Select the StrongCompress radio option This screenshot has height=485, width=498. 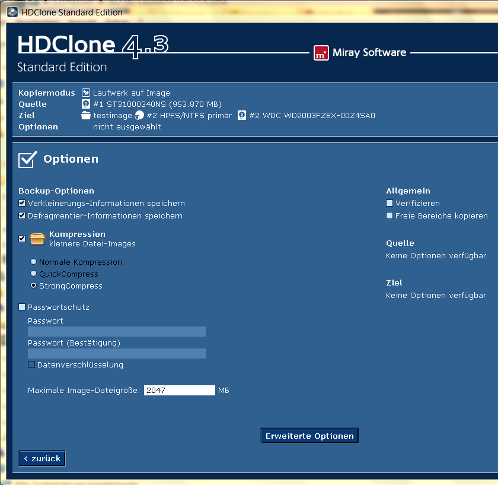click(x=33, y=286)
